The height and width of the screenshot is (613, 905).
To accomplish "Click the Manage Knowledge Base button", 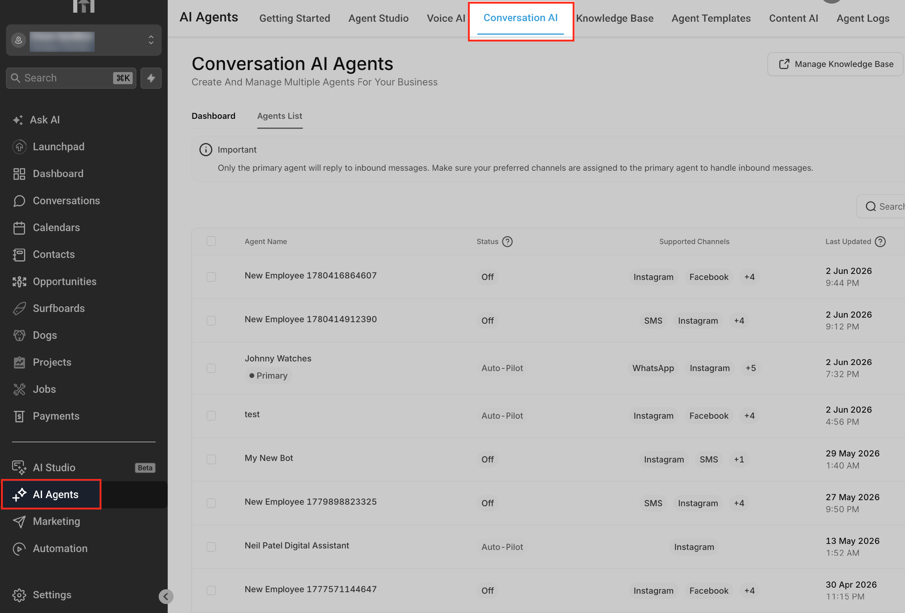I will pos(835,64).
